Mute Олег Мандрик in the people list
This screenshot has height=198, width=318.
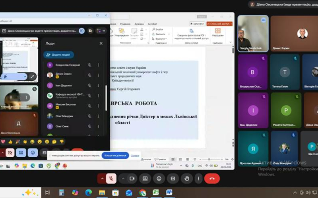pyautogui.click(x=89, y=116)
